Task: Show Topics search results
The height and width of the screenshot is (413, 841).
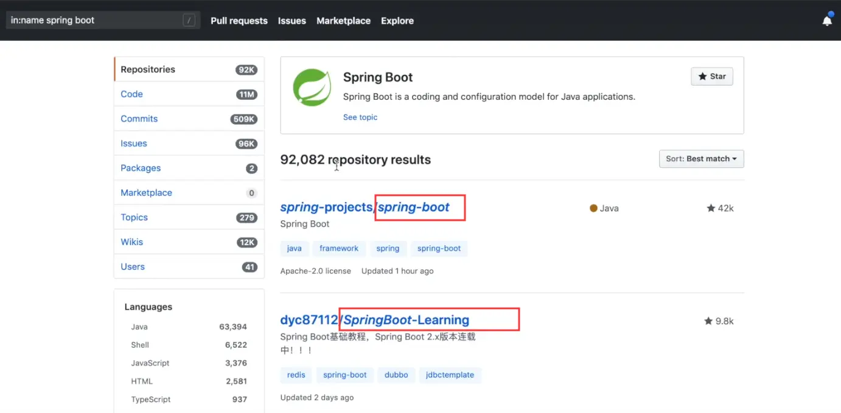Action: (189, 217)
